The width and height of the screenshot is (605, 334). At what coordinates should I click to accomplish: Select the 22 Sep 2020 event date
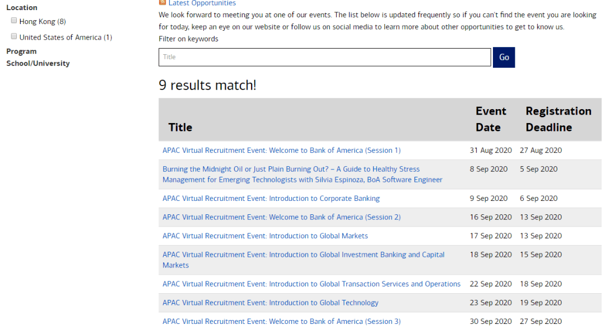coord(491,284)
